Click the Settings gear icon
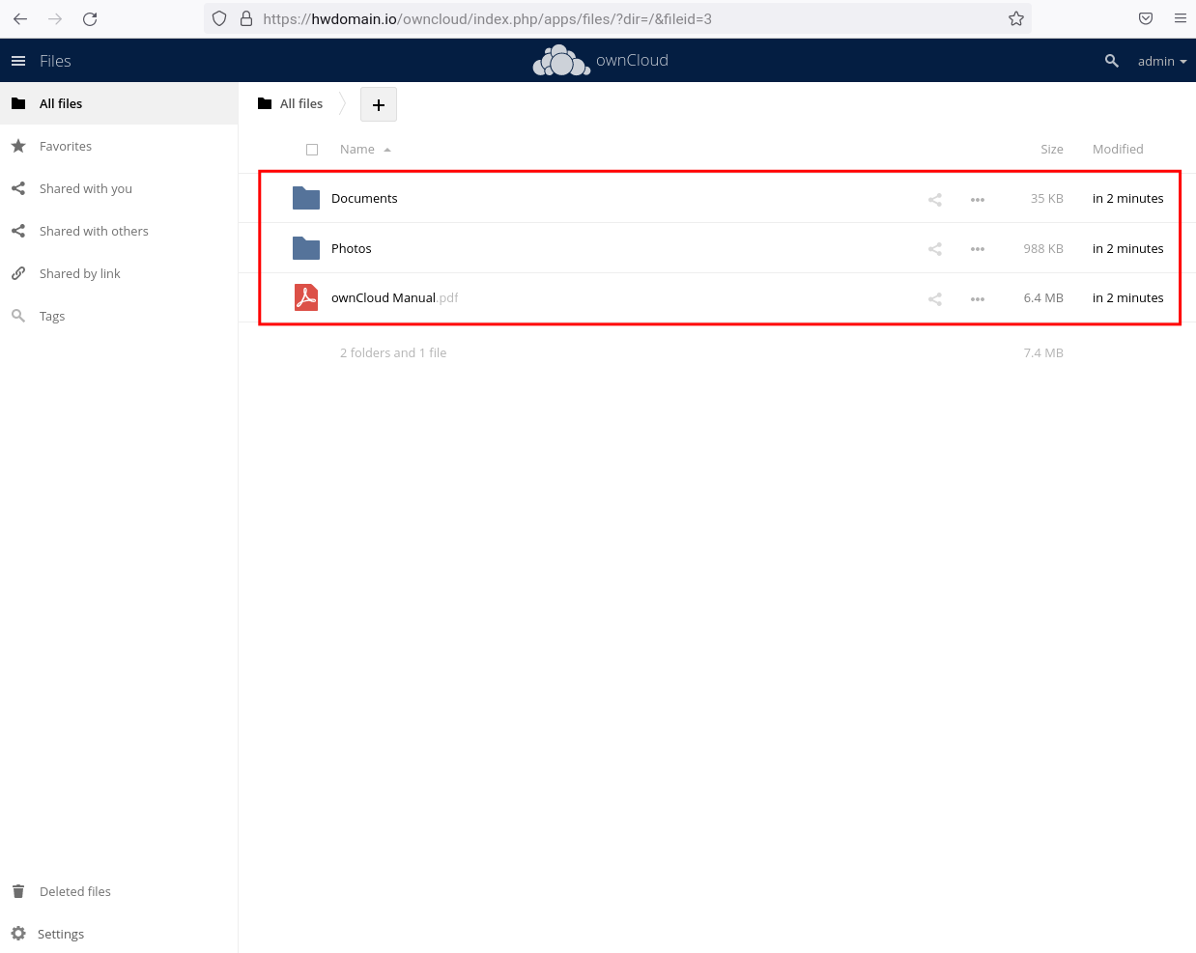 18,934
